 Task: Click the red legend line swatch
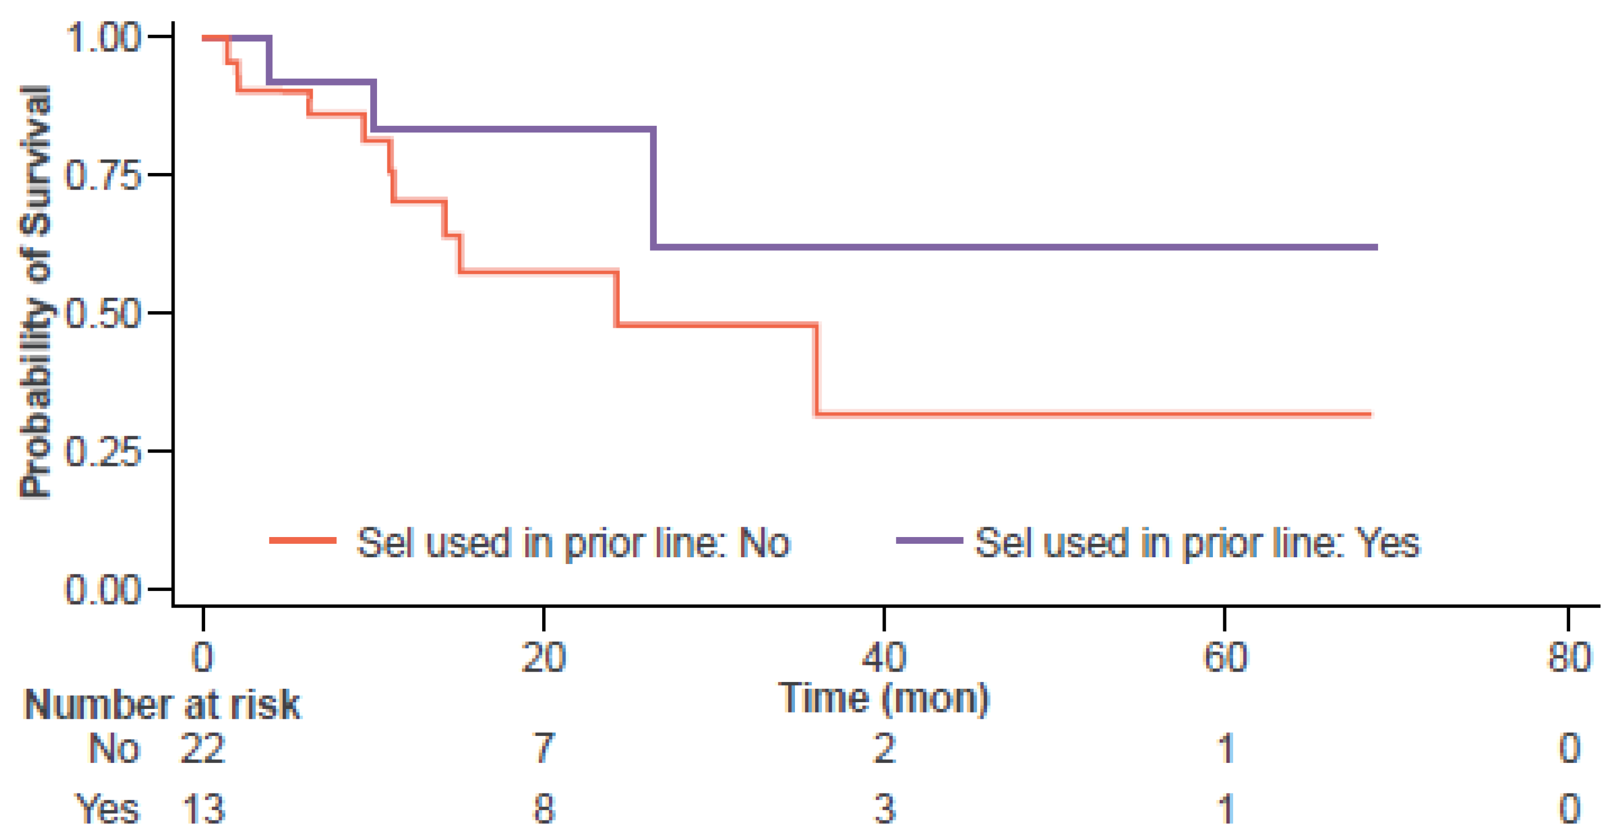coord(302,541)
